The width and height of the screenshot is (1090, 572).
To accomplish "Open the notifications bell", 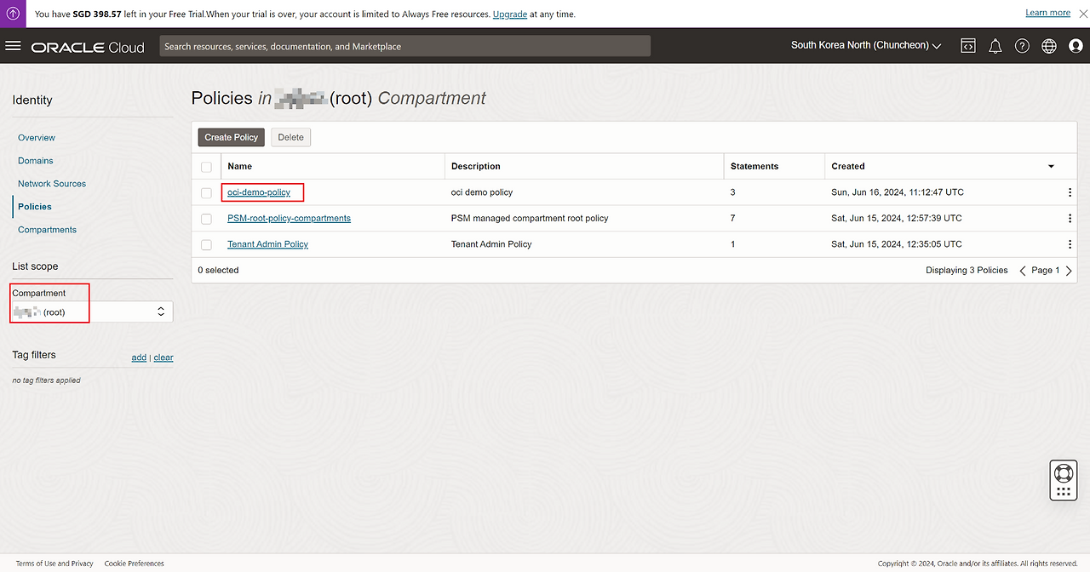I will click(x=995, y=46).
